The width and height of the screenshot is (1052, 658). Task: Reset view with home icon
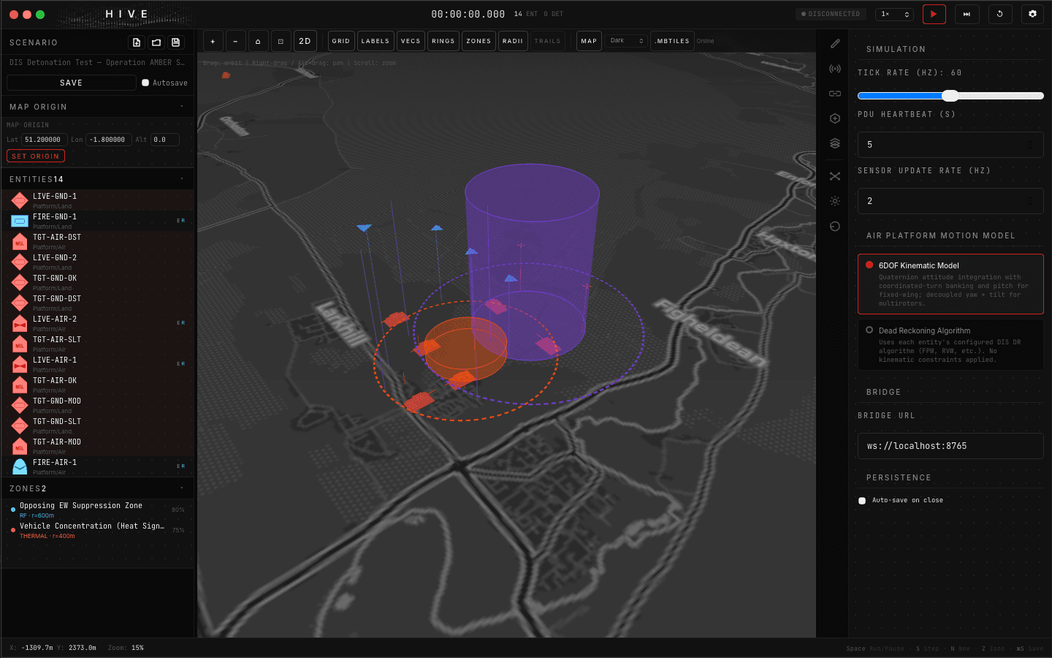coord(258,41)
